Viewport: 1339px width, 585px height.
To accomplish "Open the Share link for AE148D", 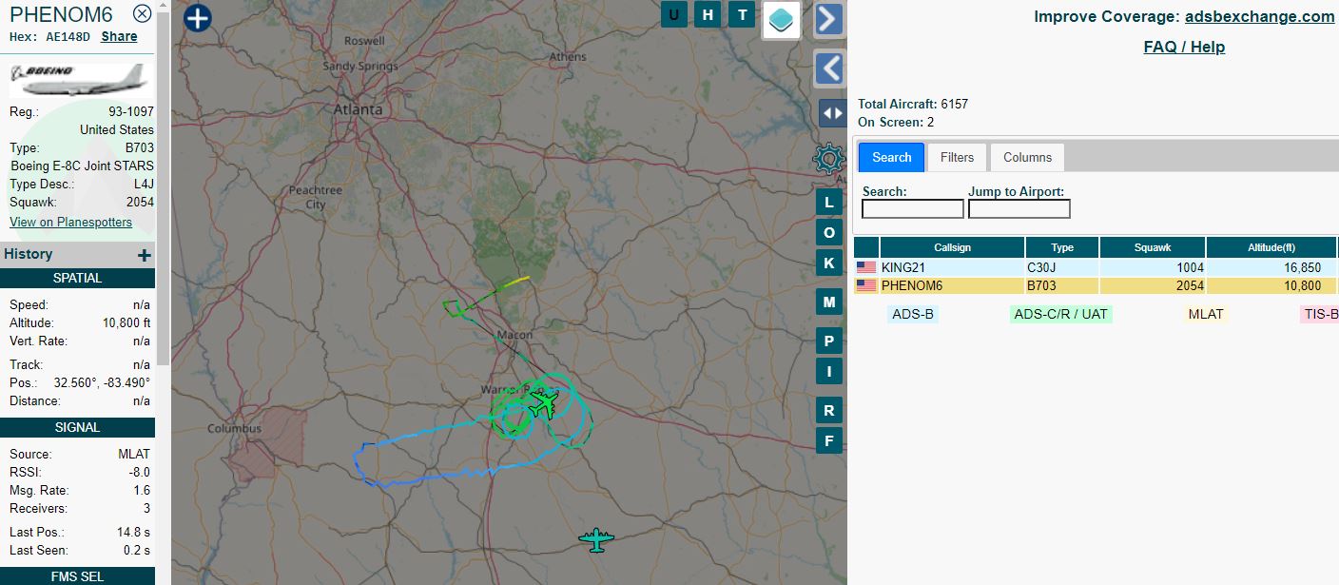I will click(119, 36).
